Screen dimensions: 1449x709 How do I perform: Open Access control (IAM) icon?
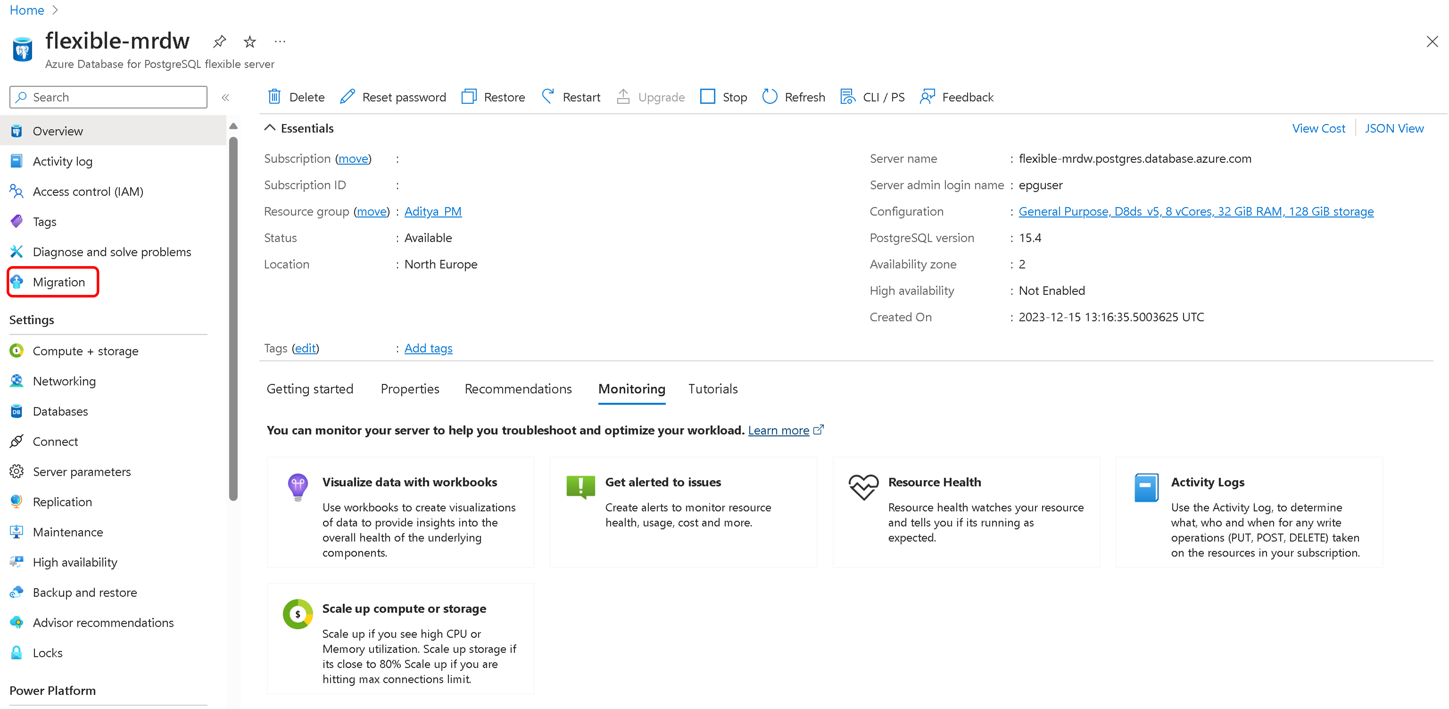click(17, 191)
